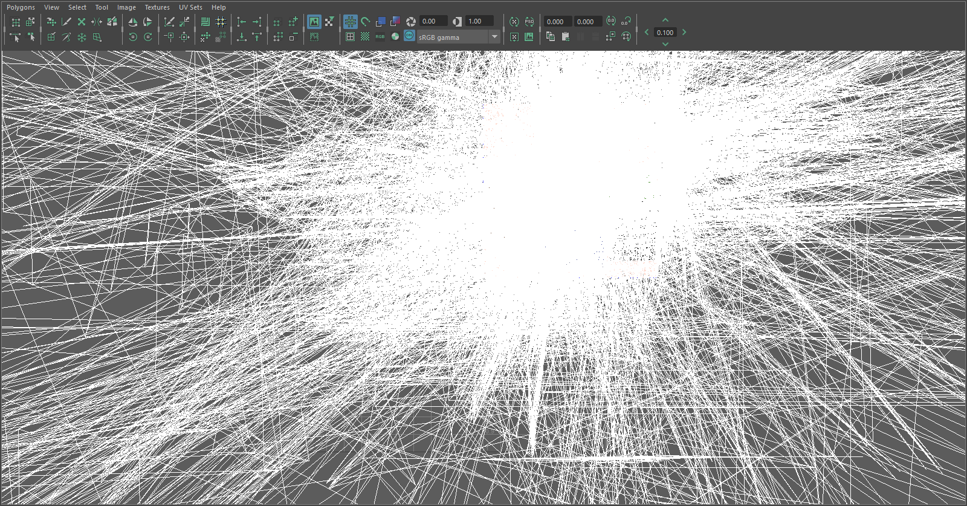The height and width of the screenshot is (506, 967).
Task: Open the sRGB gamma dropdown
Action: (459, 37)
